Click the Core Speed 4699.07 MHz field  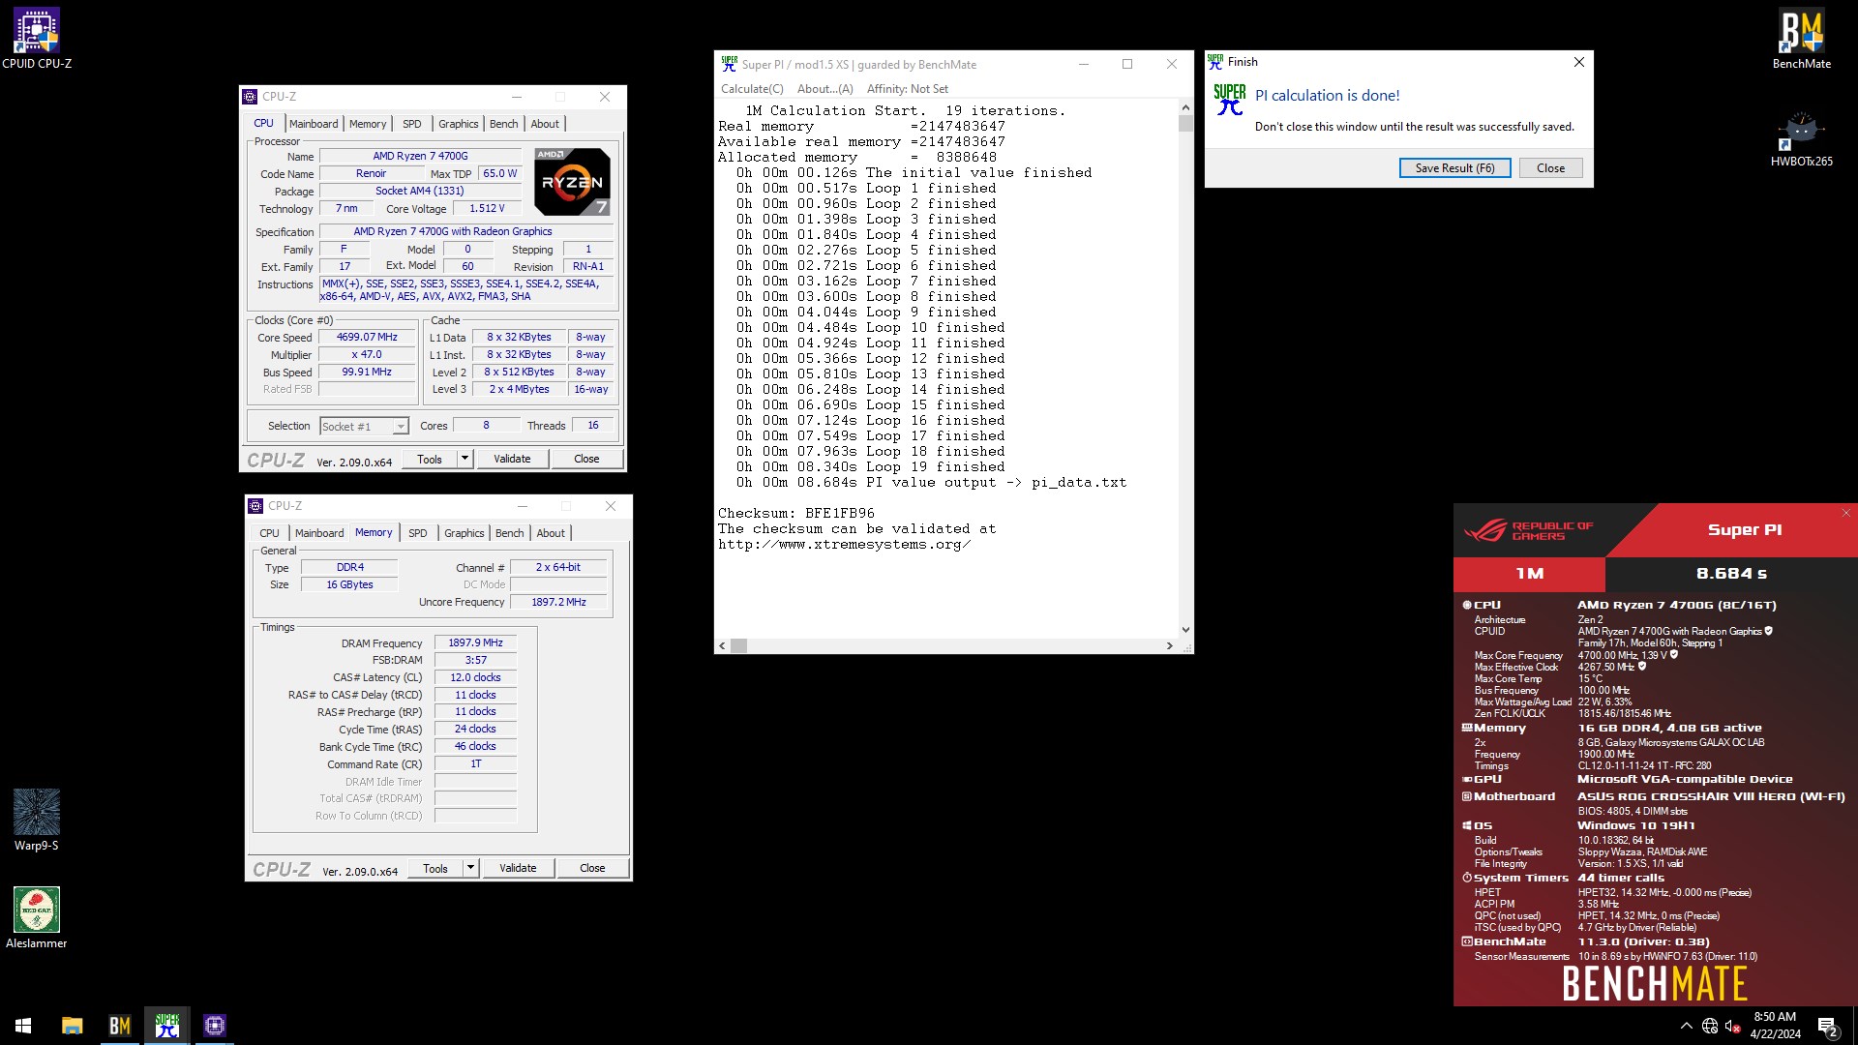[367, 338]
